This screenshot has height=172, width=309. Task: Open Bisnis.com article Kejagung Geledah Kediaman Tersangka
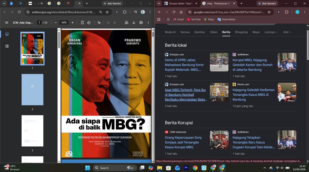(254, 95)
